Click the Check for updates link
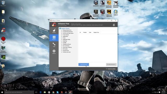The height and width of the screenshot is (94, 167). (112, 69)
